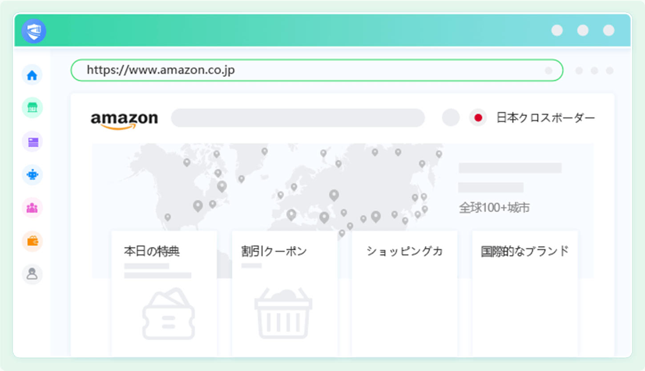Open the orange wallet icon
Screen dimensions: 645x371
(32, 241)
